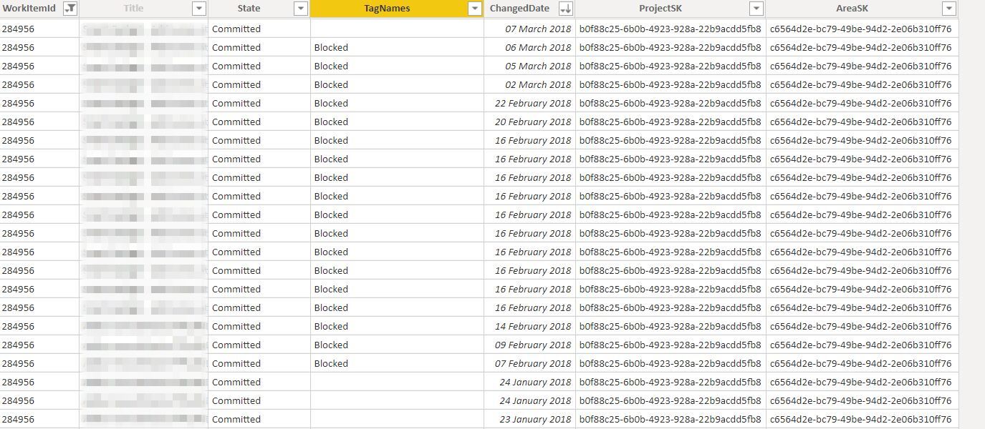Image resolution: width=985 pixels, height=429 pixels.
Task: Open the State column dropdown arrow
Action: click(301, 9)
